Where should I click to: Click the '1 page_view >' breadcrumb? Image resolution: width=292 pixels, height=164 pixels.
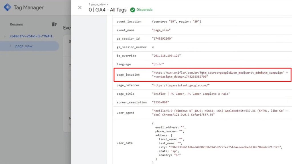98,4
